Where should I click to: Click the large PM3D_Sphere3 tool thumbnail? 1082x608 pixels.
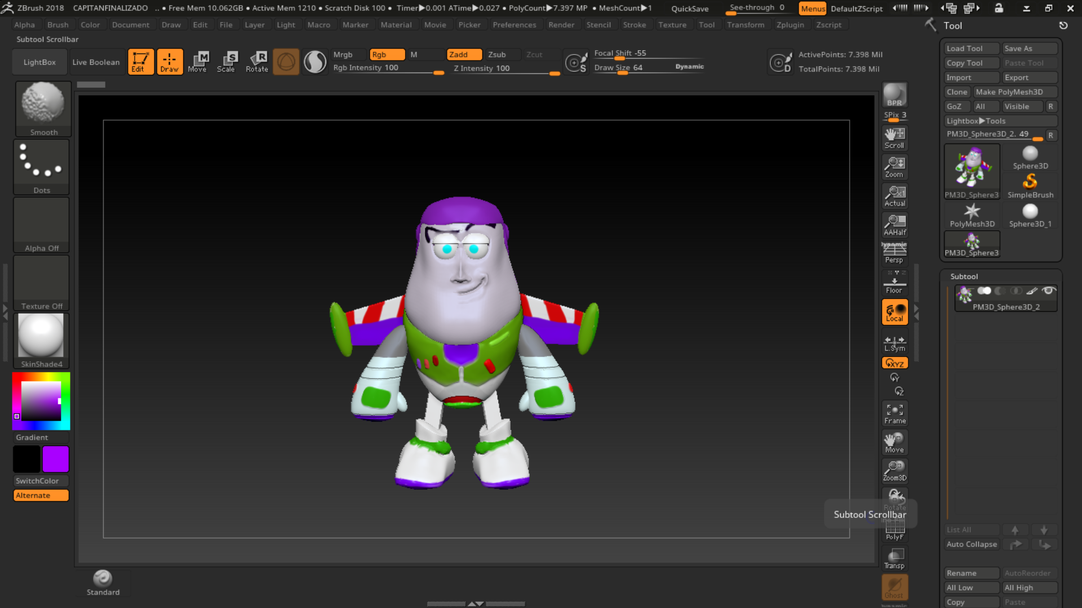(972, 171)
